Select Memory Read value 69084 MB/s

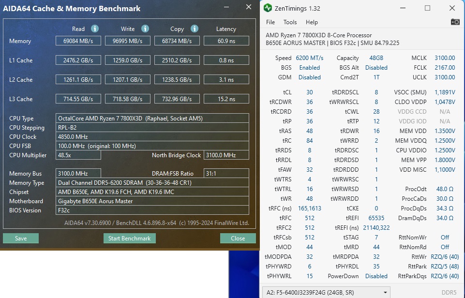click(x=78, y=41)
